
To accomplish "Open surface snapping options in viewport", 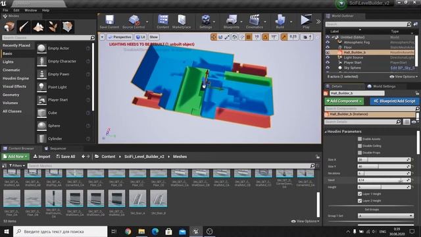I will coord(241,37).
